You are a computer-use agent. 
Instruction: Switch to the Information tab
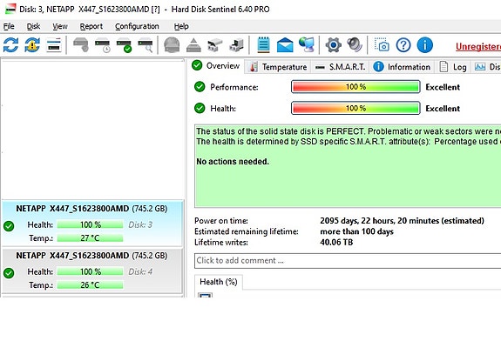402,67
